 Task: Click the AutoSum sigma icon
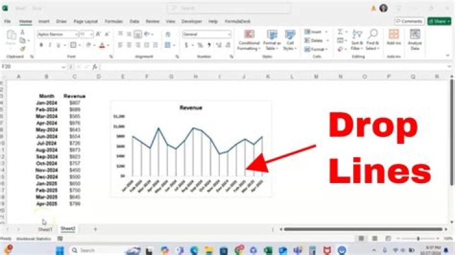340,31
